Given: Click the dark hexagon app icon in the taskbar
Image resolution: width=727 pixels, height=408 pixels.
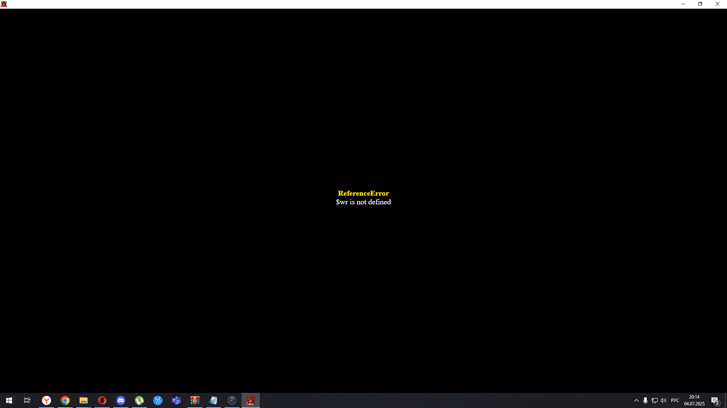Looking at the screenshot, I should click(x=232, y=400).
